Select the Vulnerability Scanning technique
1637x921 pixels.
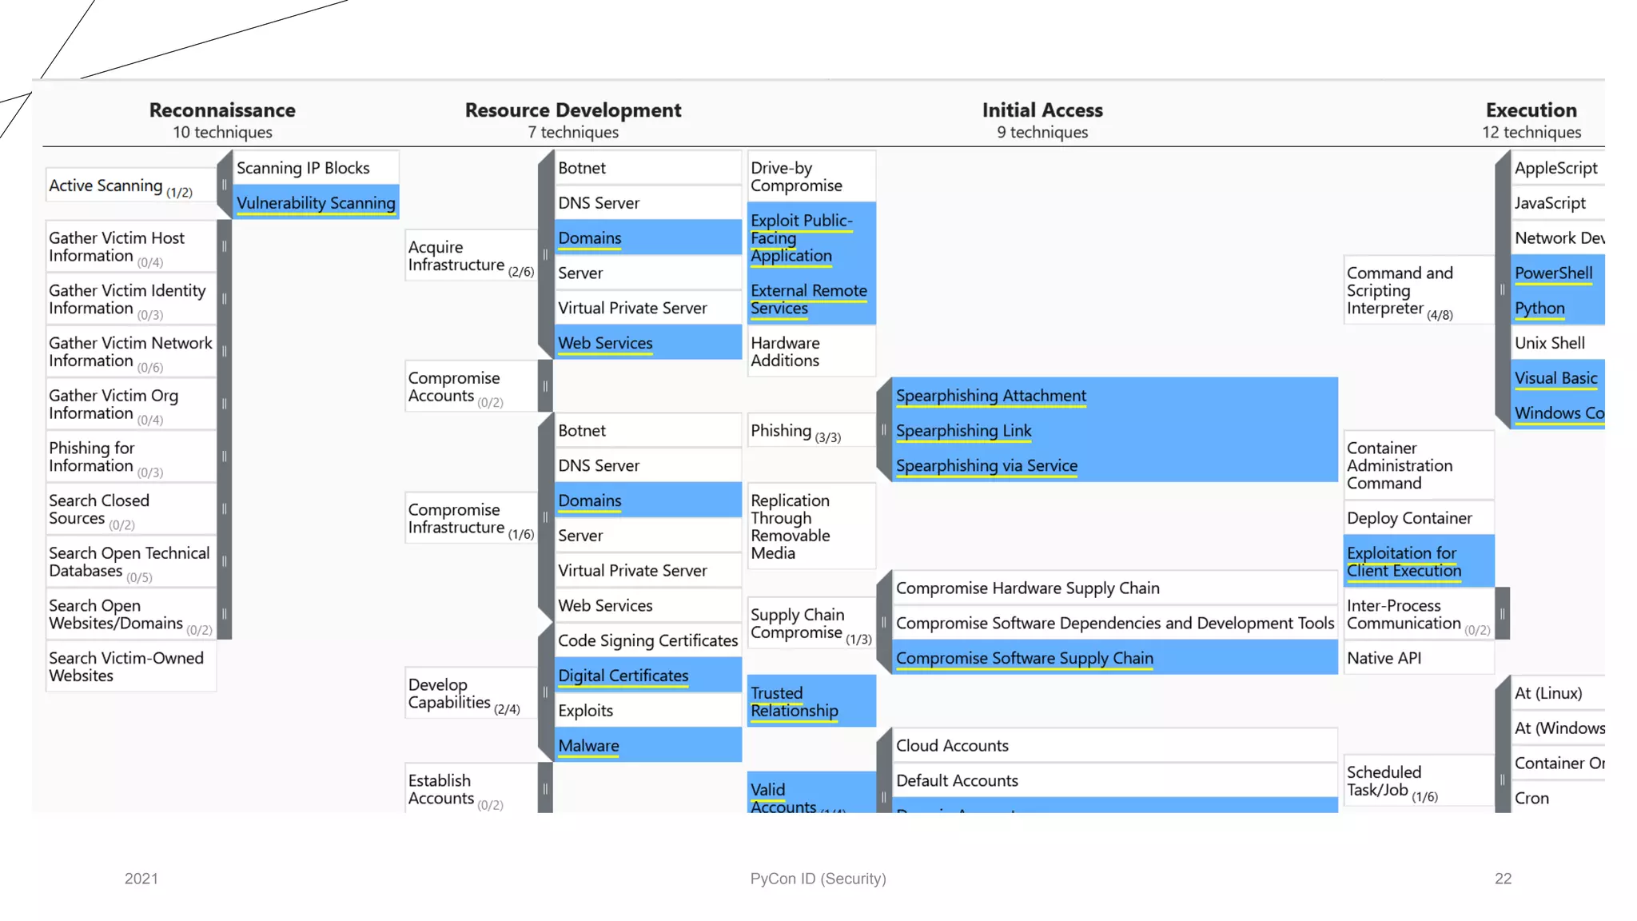tap(316, 203)
